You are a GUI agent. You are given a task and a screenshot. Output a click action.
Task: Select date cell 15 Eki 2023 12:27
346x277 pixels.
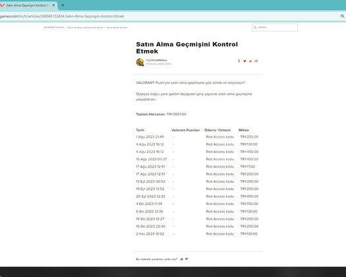pyautogui.click(x=150, y=219)
